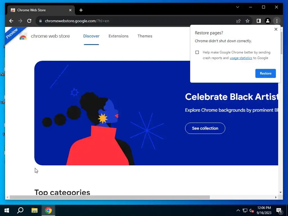Screen dimensions: 288x216
Task: Open the usage statistics link
Action: coord(241,58)
